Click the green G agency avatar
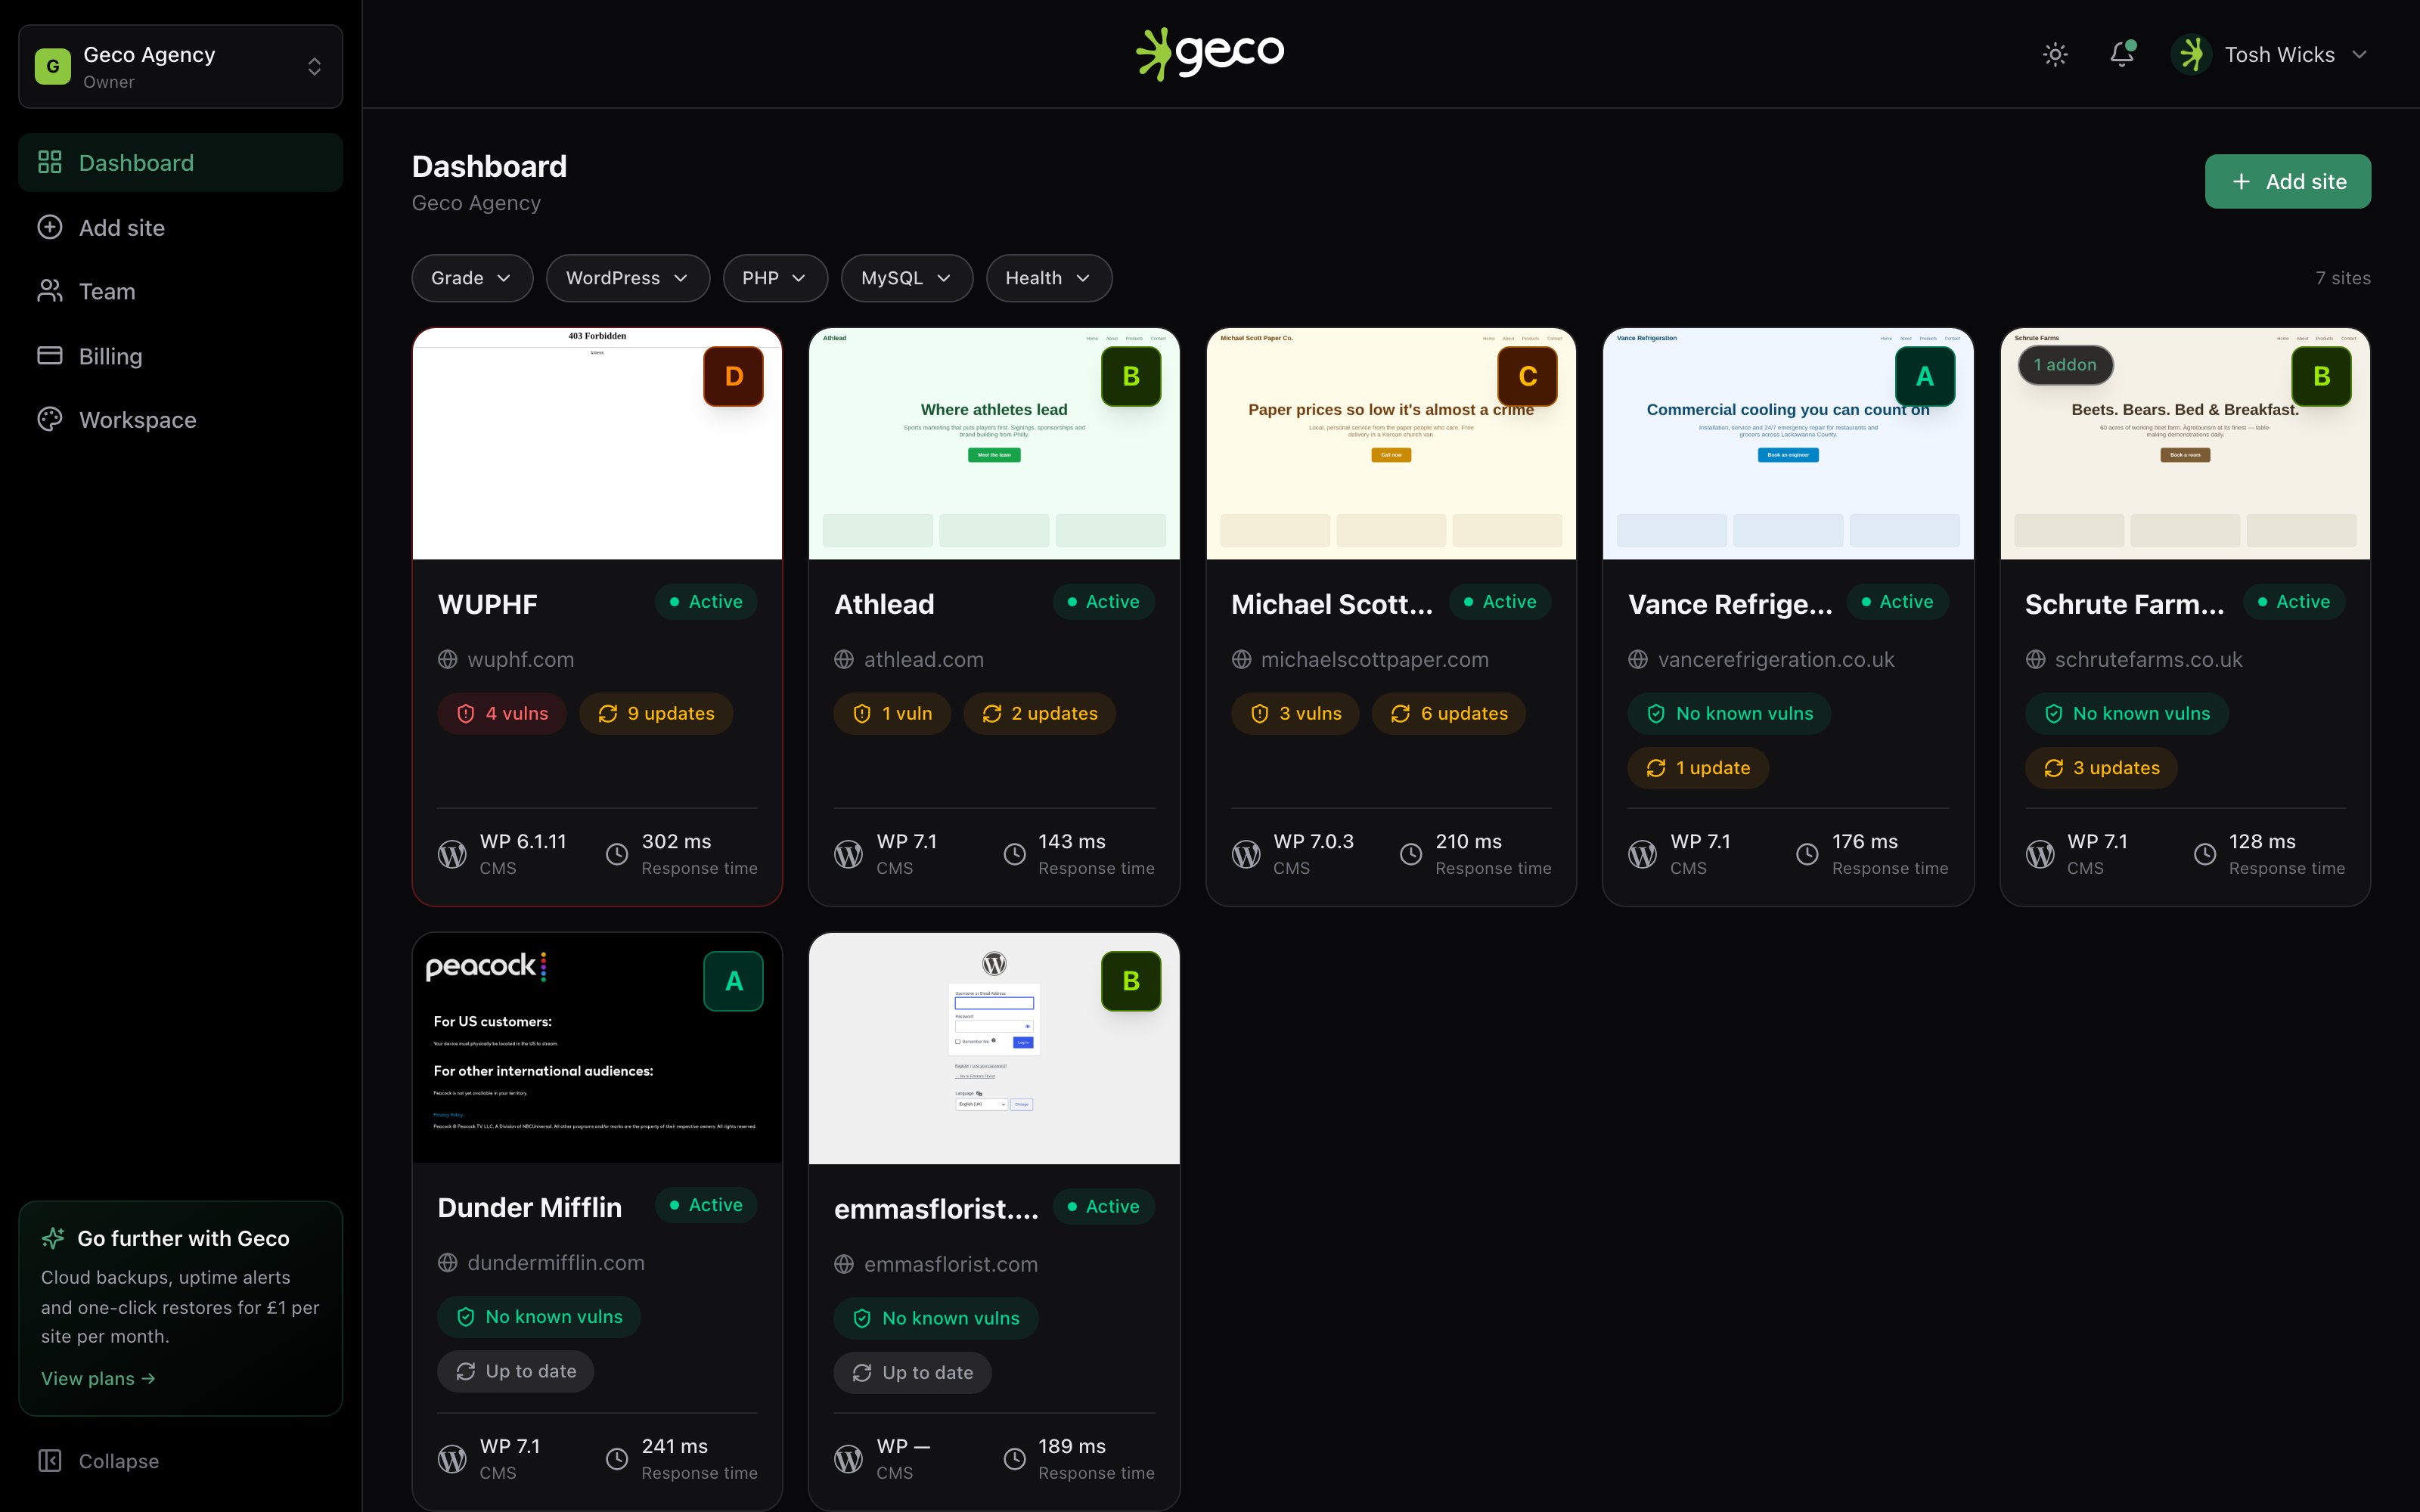Screen dimensions: 2420x1512 click(x=53, y=66)
